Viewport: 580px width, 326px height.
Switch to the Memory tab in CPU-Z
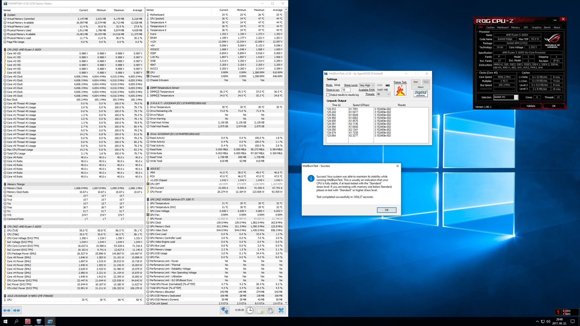coord(515,27)
